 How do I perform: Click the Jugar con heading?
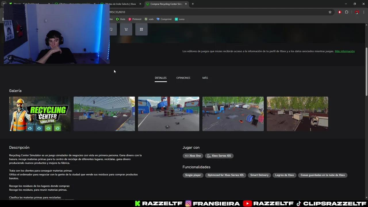coord(191,147)
